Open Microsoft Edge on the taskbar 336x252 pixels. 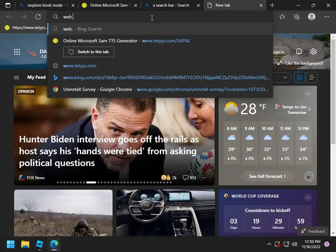click(54, 244)
